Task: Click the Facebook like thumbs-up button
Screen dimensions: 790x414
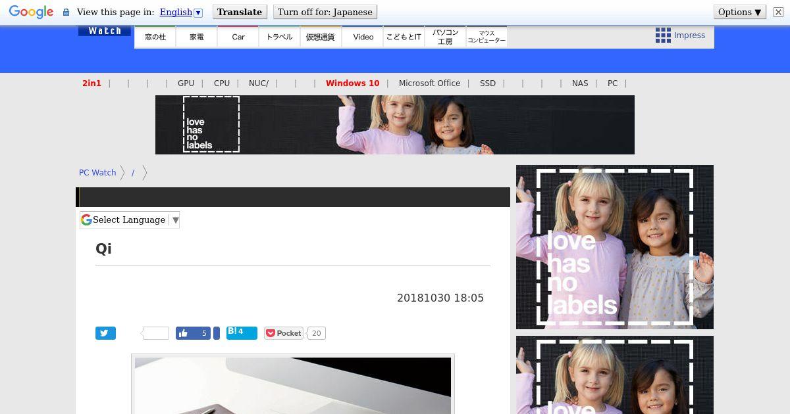Action: tap(193, 333)
